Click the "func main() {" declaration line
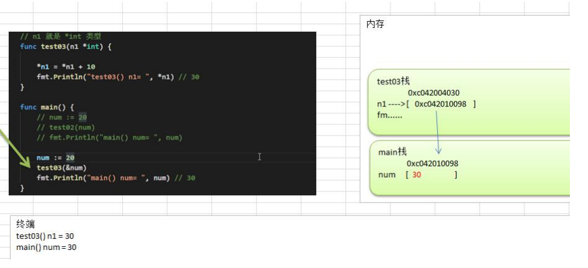Viewport: 588px width, 268px height. (47, 108)
